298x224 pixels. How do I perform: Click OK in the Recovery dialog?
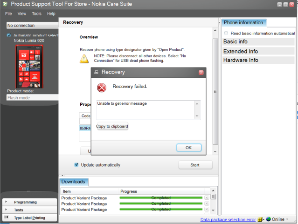click(189, 148)
